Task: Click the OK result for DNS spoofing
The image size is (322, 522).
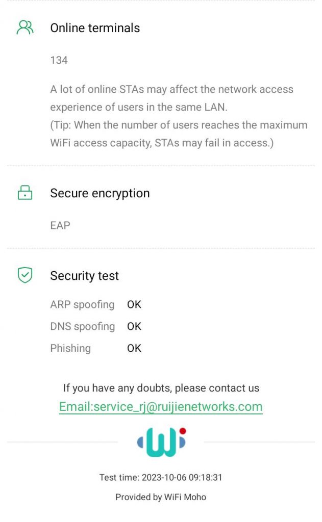Action: tap(134, 326)
